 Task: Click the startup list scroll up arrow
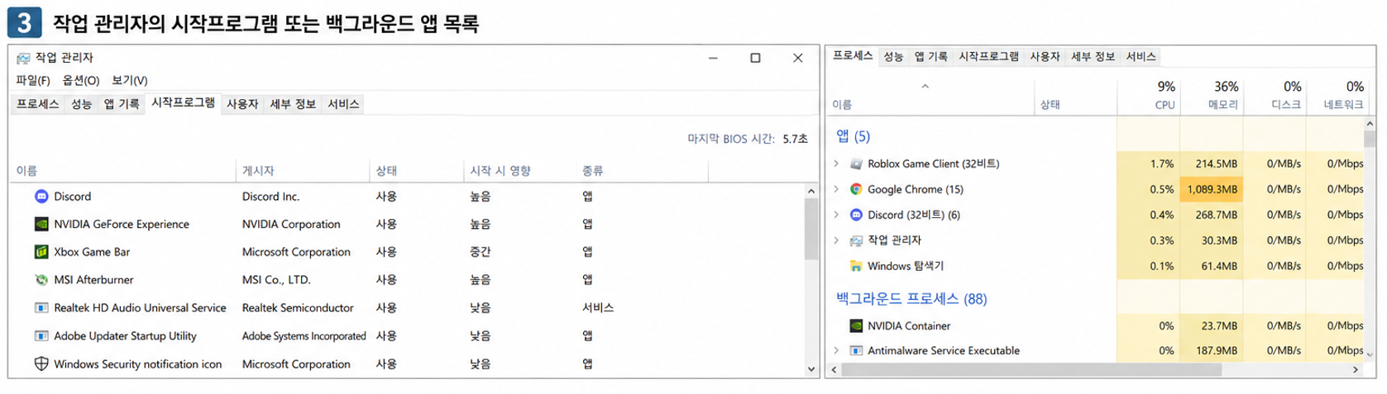click(811, 191)
